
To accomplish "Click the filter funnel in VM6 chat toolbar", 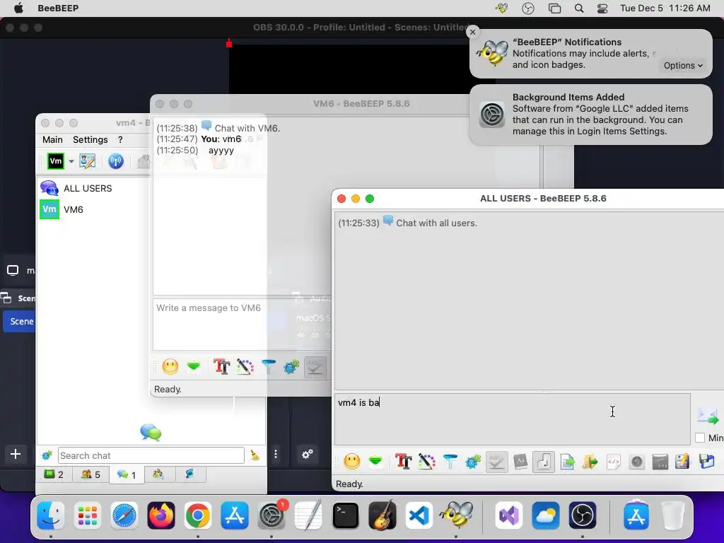I will 268,367.
